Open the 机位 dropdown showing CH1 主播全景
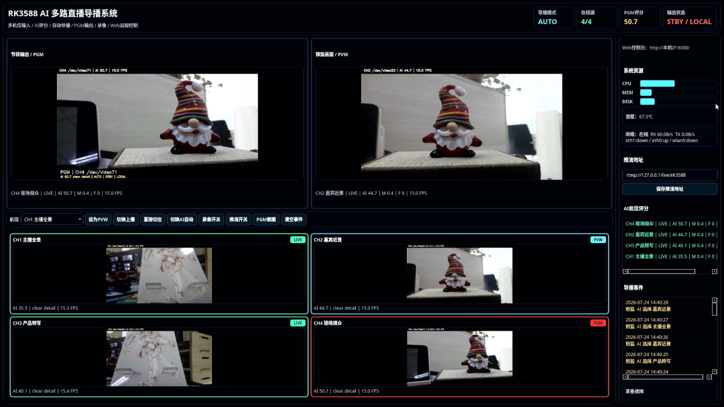724x407 pixels. (x=52, y=220)
